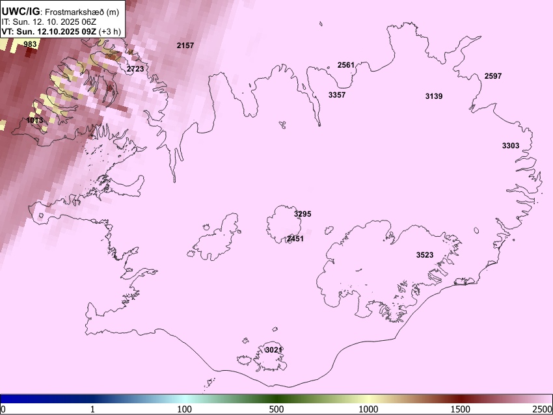
Task: Click the 3357 value in north Iceland
Action: pyautogui.click(x=337, y=95)
